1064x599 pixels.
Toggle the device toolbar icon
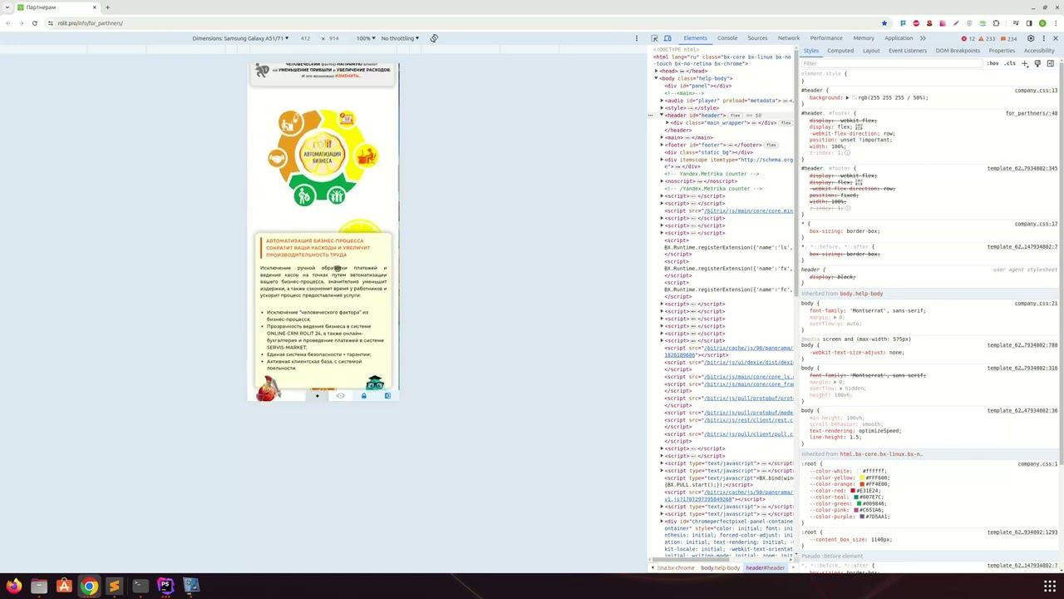(667, 38)
